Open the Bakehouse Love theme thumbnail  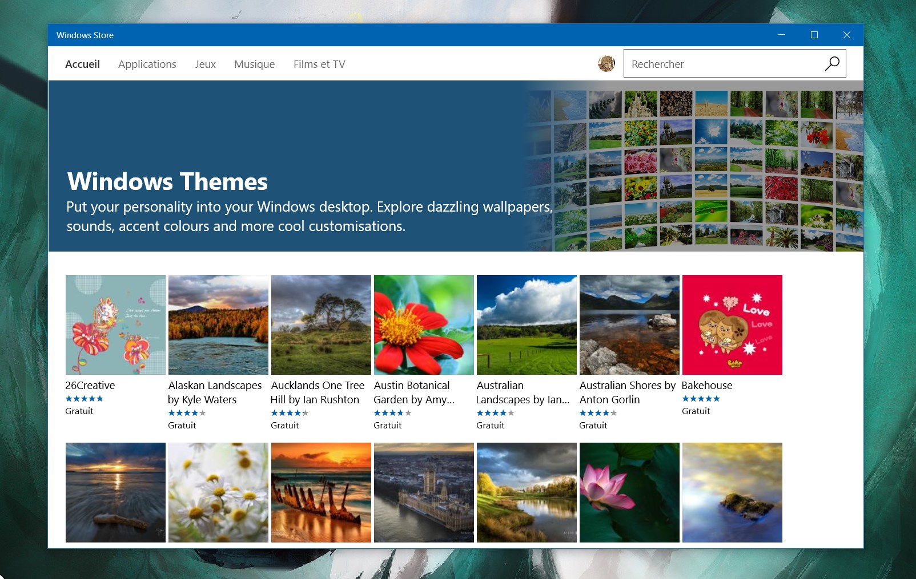coord(732,325)
